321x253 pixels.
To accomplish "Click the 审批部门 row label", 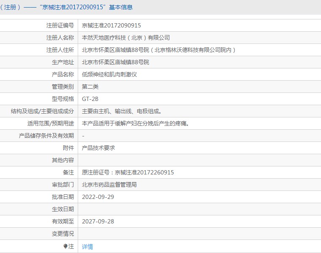I will click(x=63, y=185).
